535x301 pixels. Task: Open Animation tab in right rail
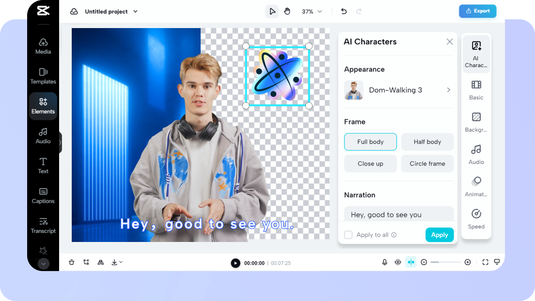tap(476, 187)
